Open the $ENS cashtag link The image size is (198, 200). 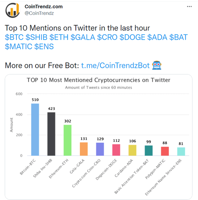pyautogui.click(x=44, y=47)
